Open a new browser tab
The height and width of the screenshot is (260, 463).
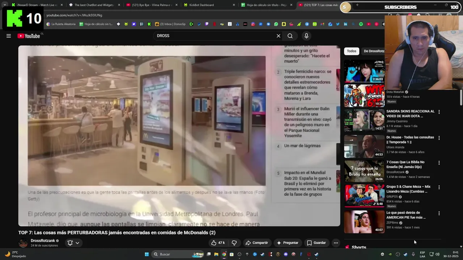click(357, 5)
